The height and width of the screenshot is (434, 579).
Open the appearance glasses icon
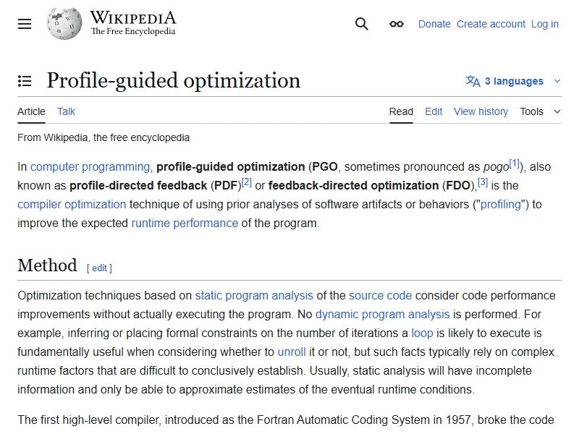point(397,24)
